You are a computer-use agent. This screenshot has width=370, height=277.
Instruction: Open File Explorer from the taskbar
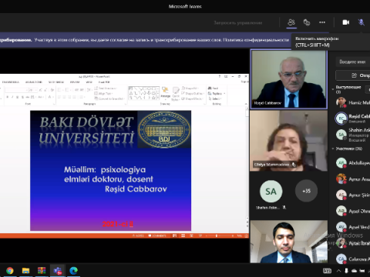click(x=25, y=271)
